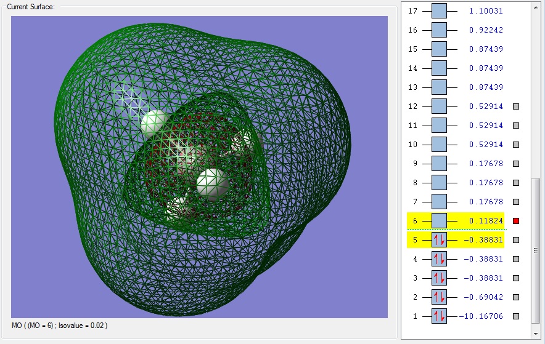This screenshot has height=344, width=545.
Task: Select empty orbital box number 16
Action: coord(440,30)
